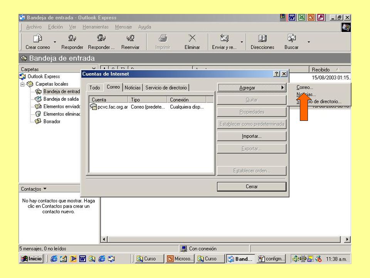Click the Cerrar button

pyautogui.click(x=252, y=186)
